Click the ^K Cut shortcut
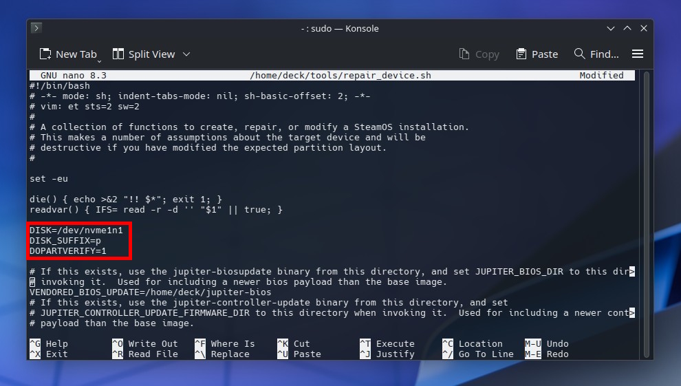The width and height of the screenshot is (681, 386). [293, 343]
